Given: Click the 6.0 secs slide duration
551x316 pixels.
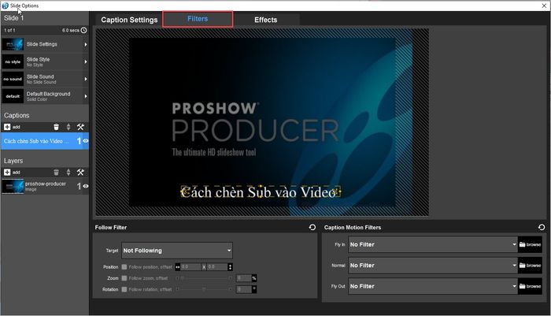Looking at the screenshot, I should click(x=71, y=30).
